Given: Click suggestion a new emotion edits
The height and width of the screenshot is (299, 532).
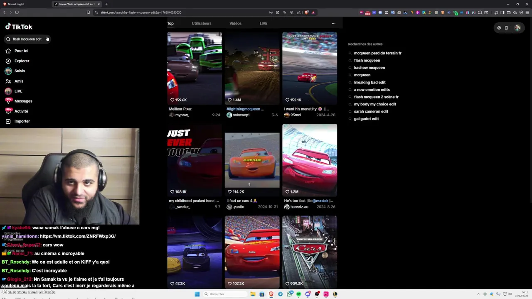Looking at the screenshot, I should [372, 90].
